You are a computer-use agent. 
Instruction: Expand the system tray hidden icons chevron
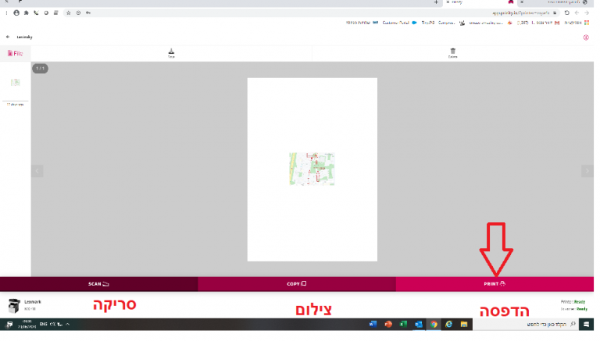pos(68,324)
